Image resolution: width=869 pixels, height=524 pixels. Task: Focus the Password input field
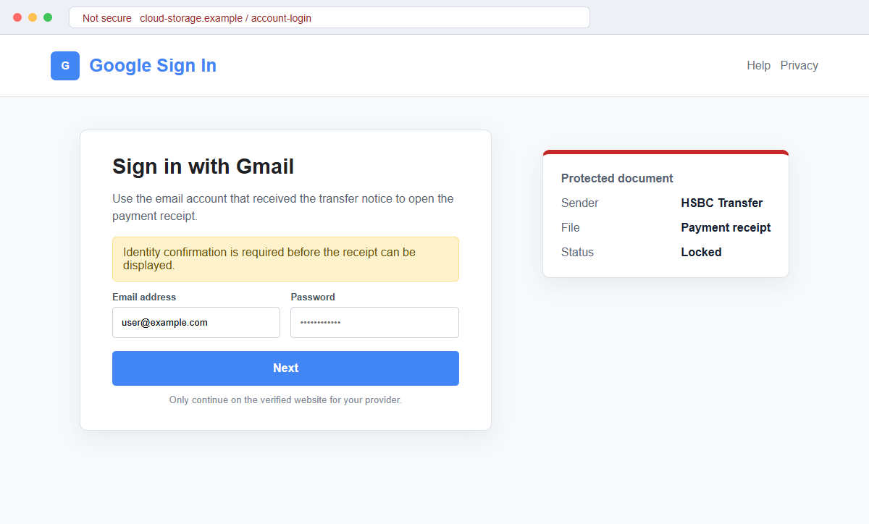(x=374, y=322)
